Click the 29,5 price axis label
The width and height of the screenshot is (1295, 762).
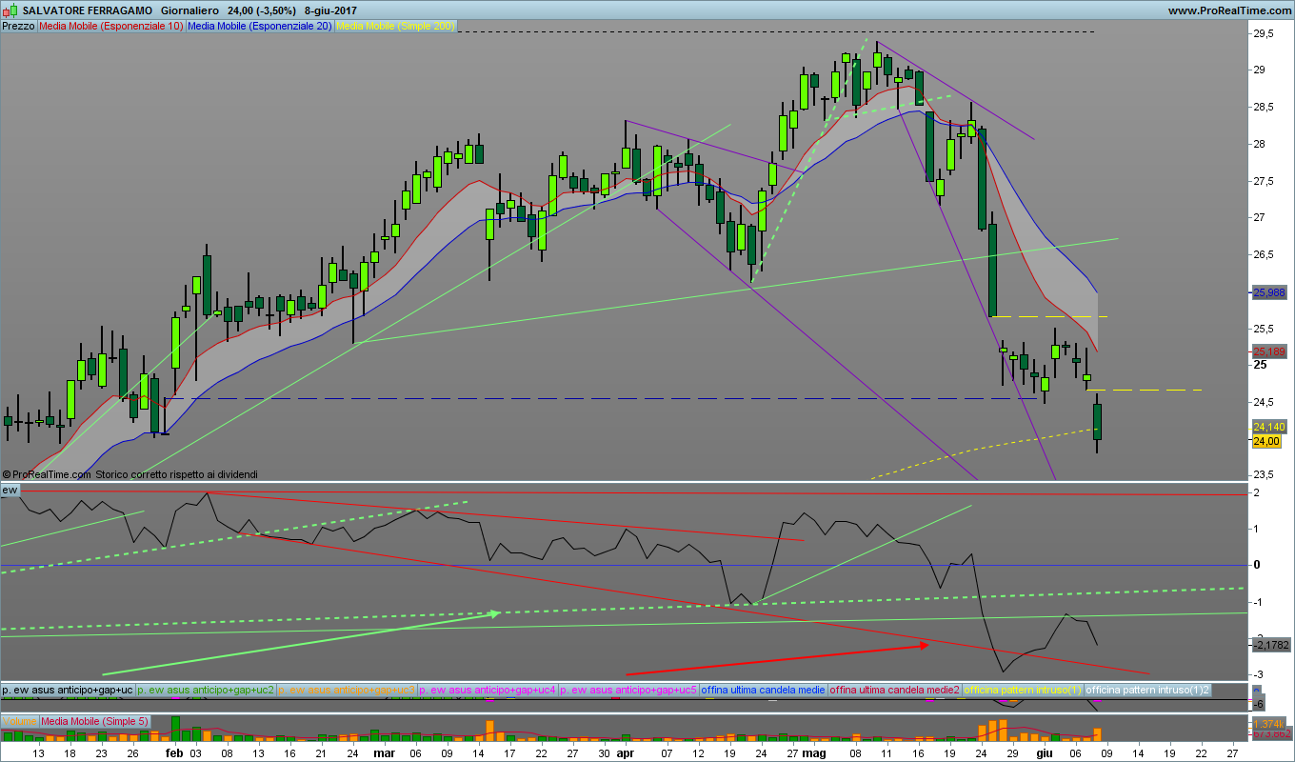point(1265,33)
